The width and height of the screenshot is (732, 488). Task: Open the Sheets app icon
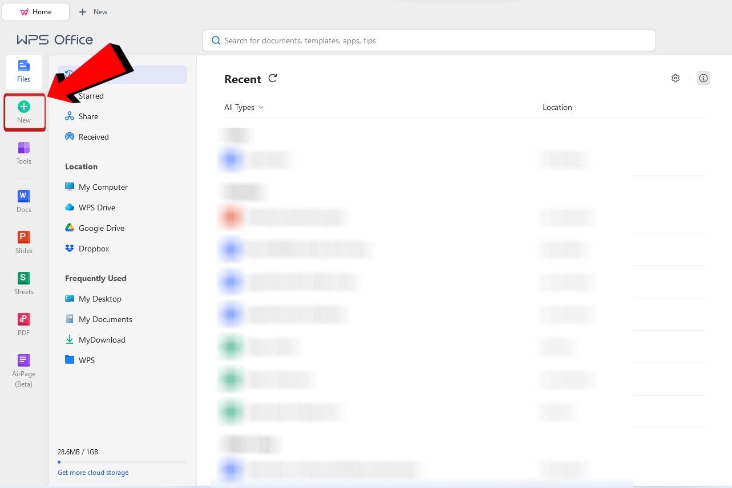tap(23, 283)
